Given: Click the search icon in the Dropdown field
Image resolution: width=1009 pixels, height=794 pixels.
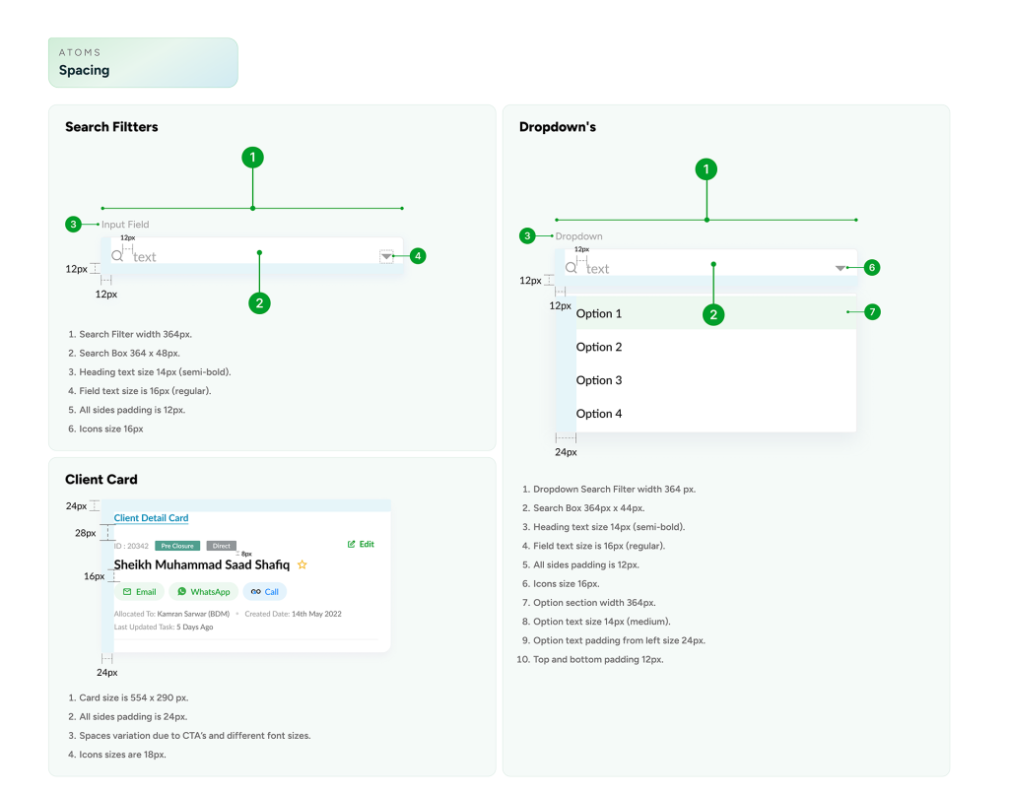Looking at the screenshot, I should point(571,268).
